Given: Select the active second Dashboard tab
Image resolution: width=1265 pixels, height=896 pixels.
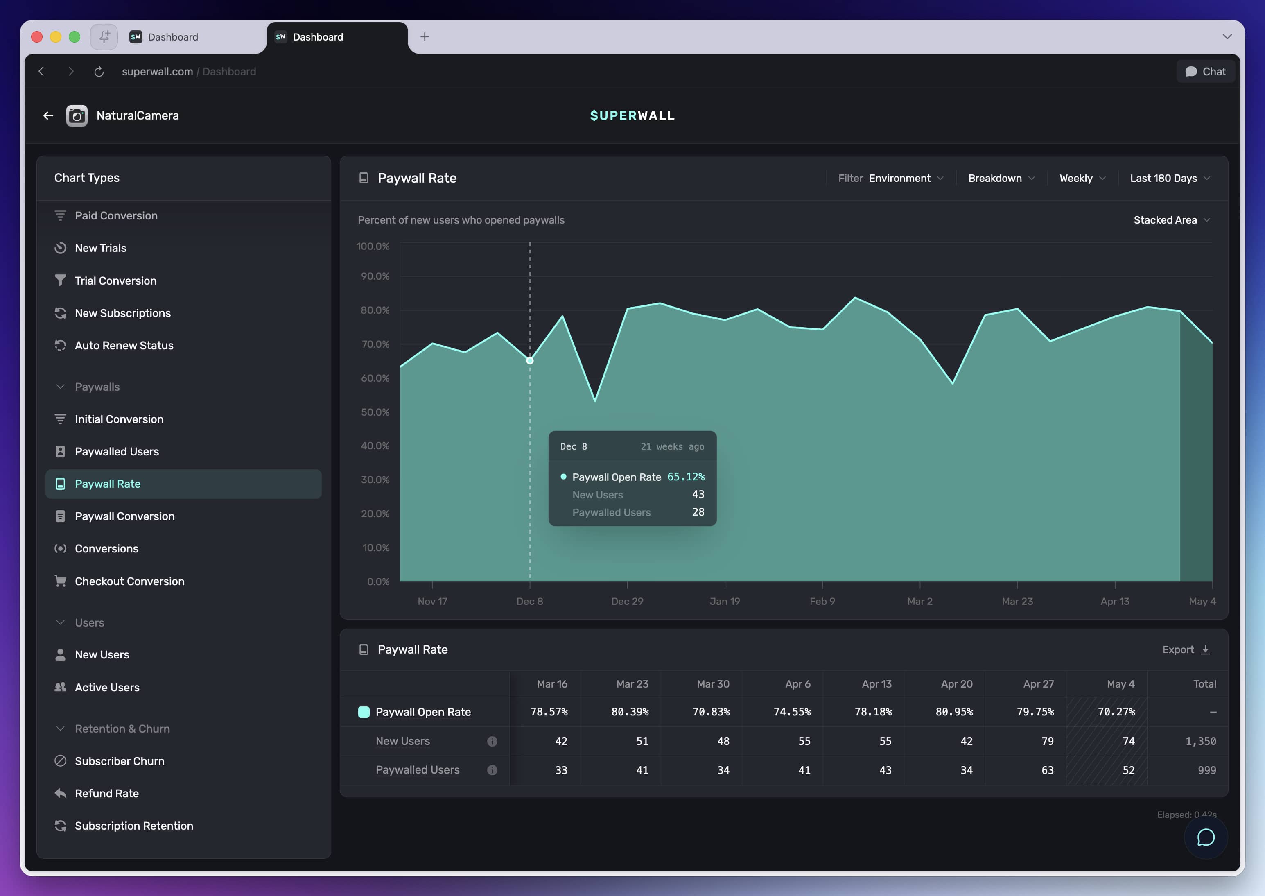Looking at the screenshot, I should (x=337, y=37).
